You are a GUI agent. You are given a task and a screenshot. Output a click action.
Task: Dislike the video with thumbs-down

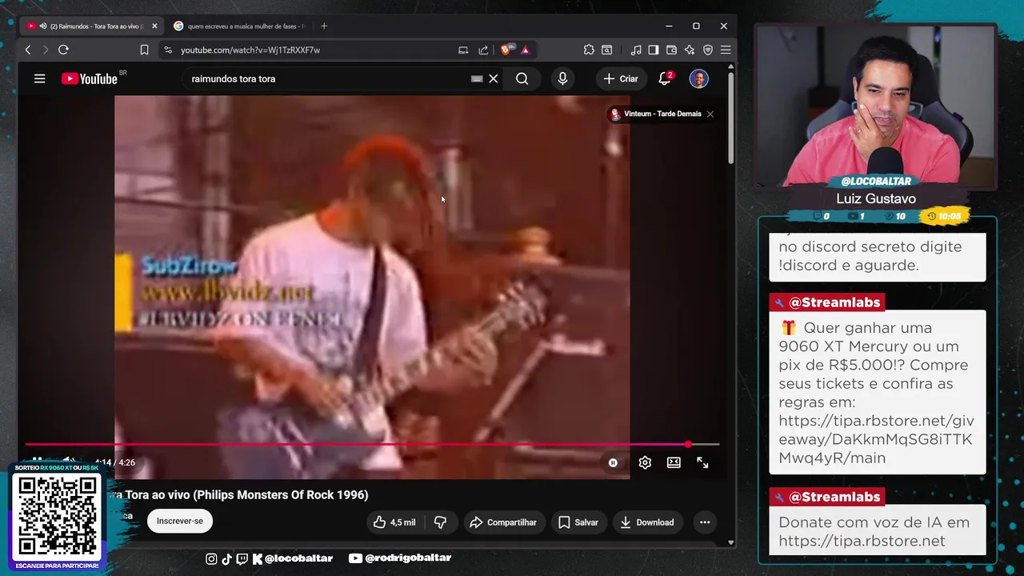click(440, 522)
